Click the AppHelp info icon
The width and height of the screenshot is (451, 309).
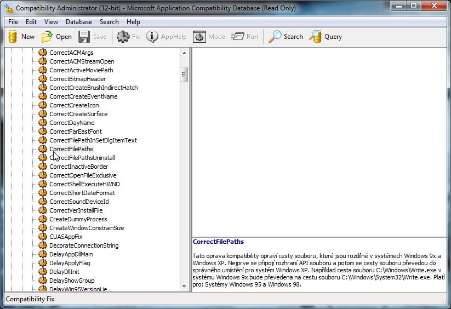(152, 37)
